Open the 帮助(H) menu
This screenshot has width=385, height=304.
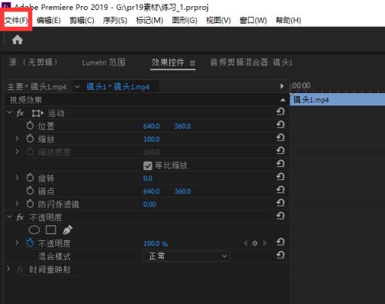click(288, 20)
